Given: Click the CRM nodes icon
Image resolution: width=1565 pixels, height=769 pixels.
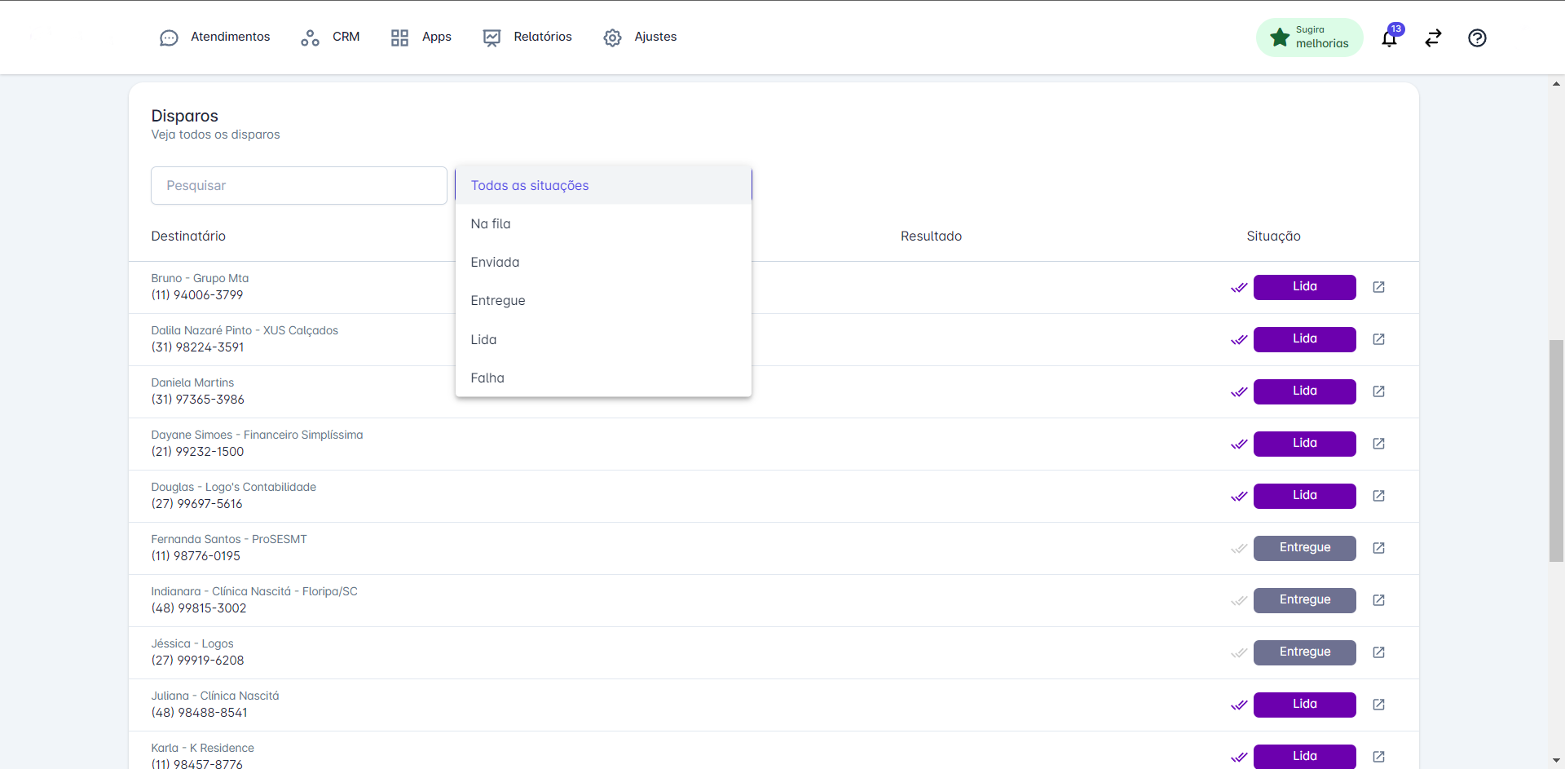Looking at the screenshot, I should click(x=310, y=38).
